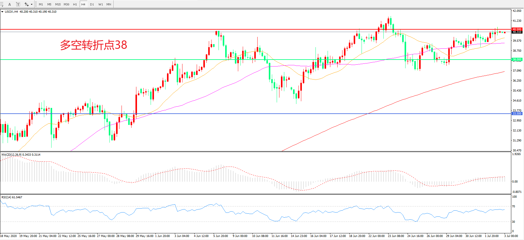Click the red Chinese text annotation on chart
Screen dimensions: 524x240
point(93,45)
